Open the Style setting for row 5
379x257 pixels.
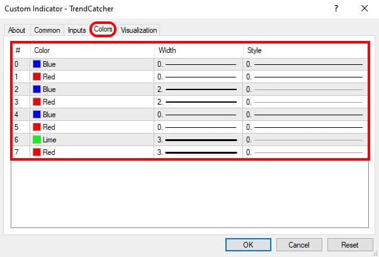305,127
